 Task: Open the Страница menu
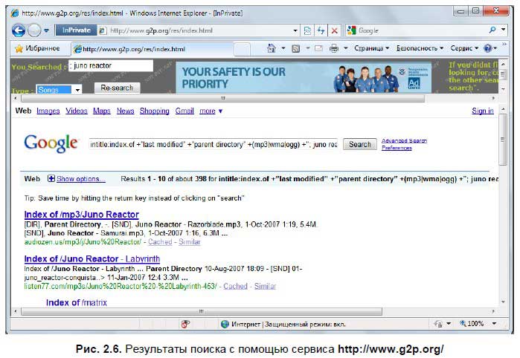click(371, 48)
